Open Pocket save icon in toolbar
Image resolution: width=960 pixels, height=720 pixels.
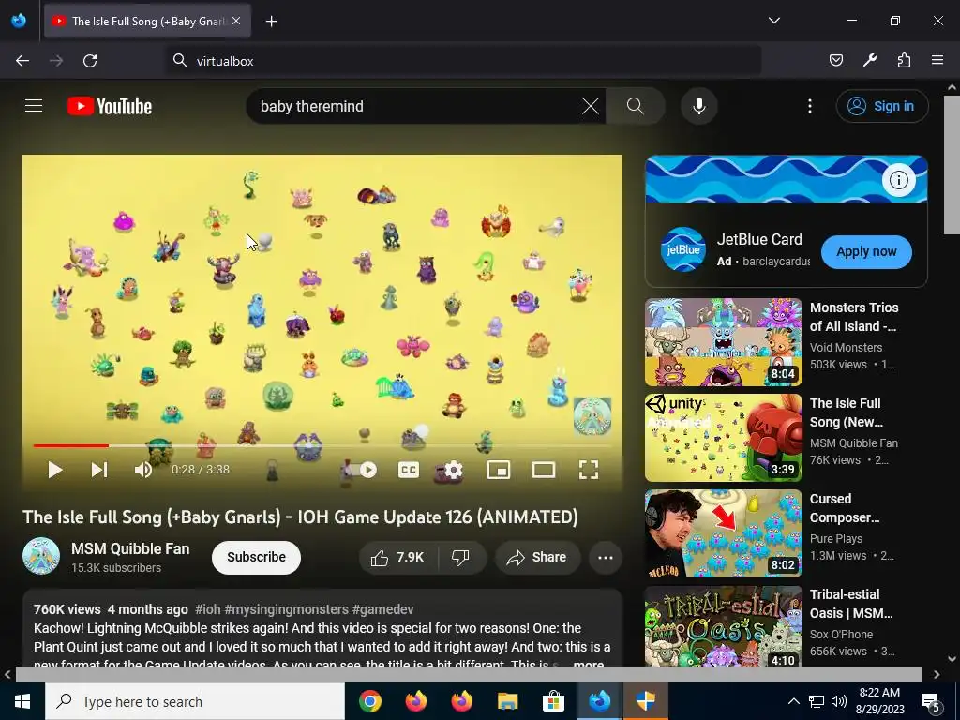[835, 61]
